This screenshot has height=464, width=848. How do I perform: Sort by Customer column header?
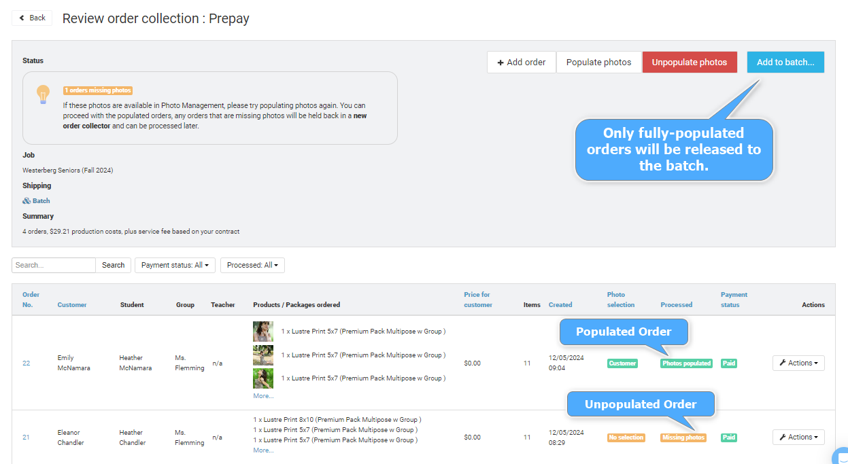coord(72,305)
